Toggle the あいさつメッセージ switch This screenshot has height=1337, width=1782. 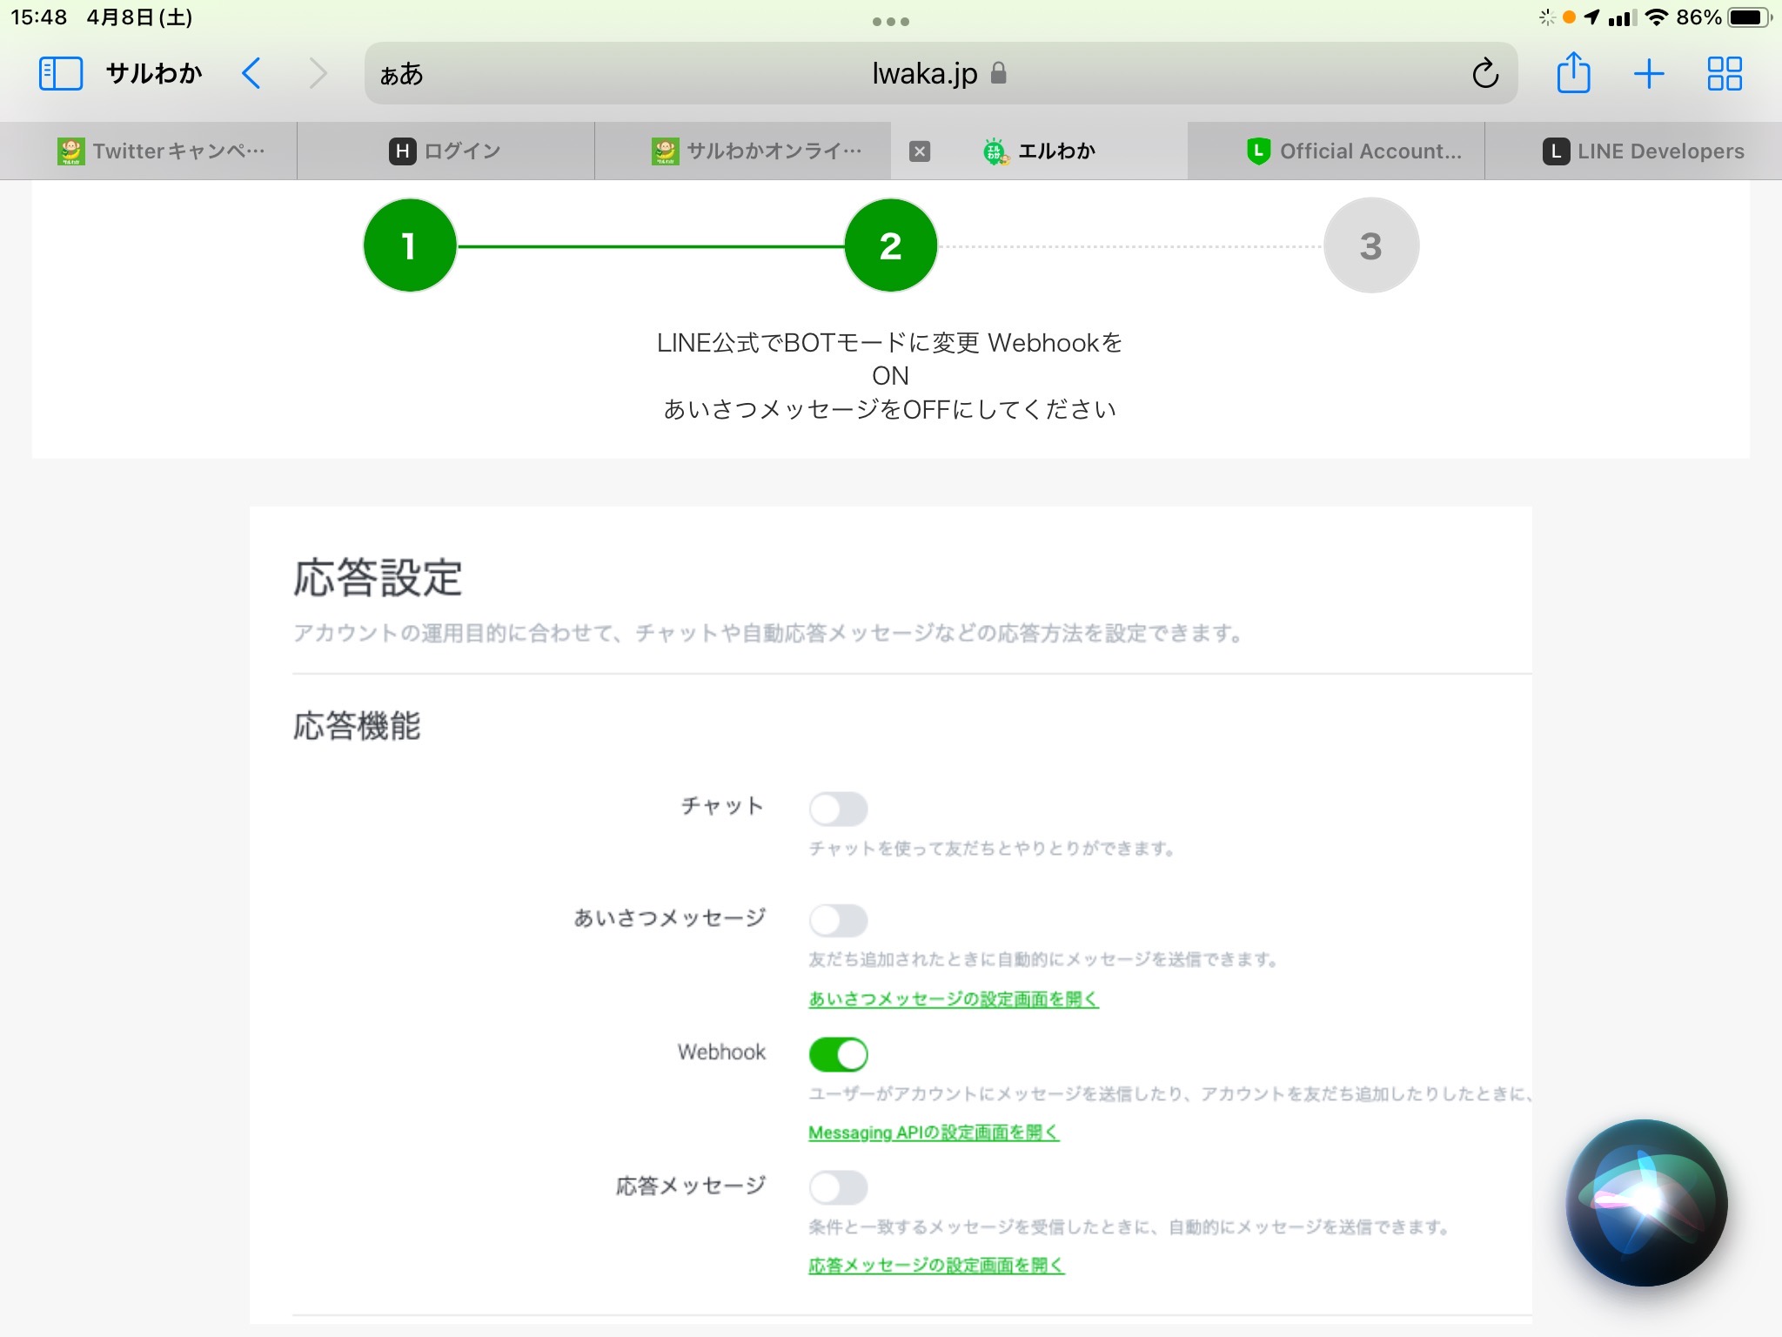[838, 920]
